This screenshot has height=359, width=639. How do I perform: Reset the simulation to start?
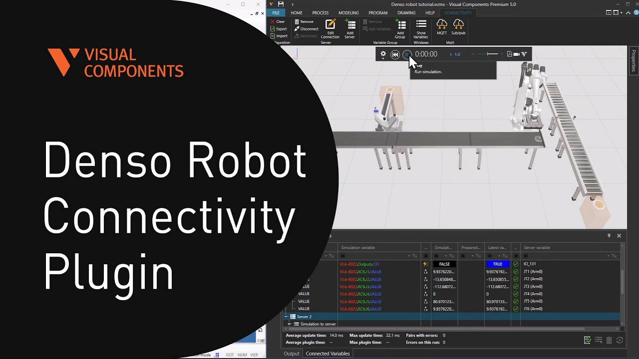tap(395, 54)
